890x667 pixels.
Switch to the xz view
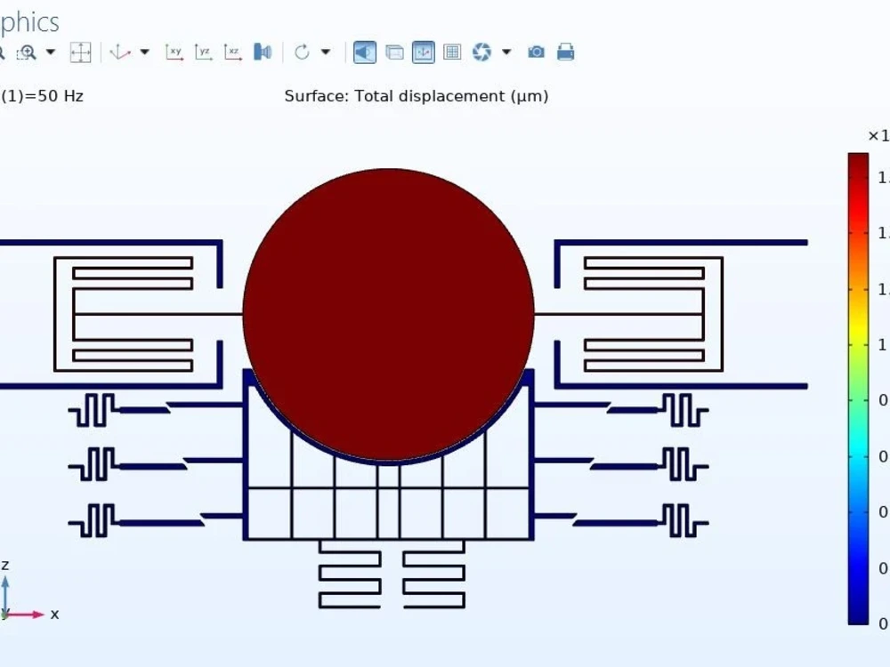(x=233, y=52)
